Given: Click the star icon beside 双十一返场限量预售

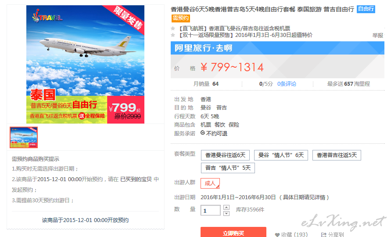Looking at the screenshot, I should [x=173, y=35].
